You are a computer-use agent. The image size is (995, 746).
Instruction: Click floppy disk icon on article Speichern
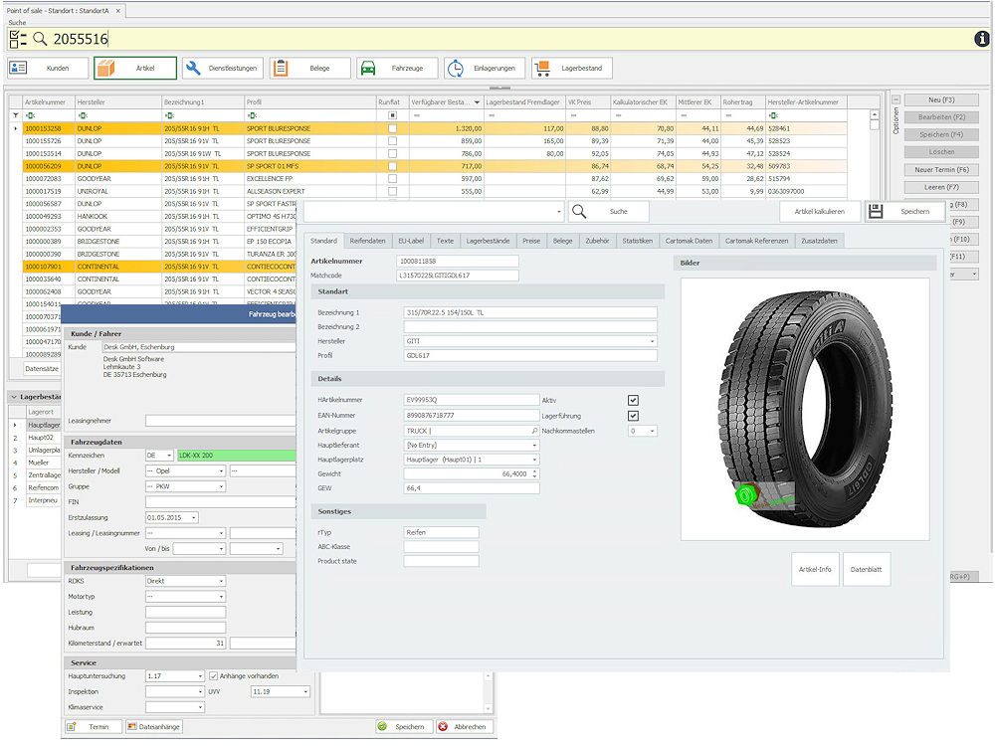(876, 211)
